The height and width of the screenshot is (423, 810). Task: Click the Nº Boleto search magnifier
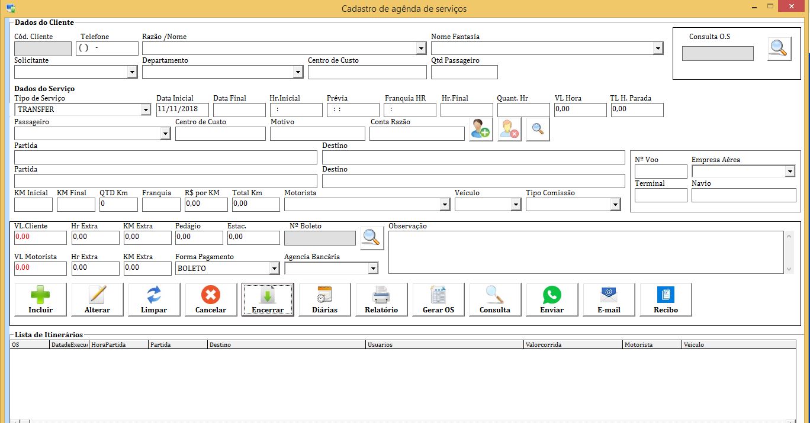click(372, 238)
